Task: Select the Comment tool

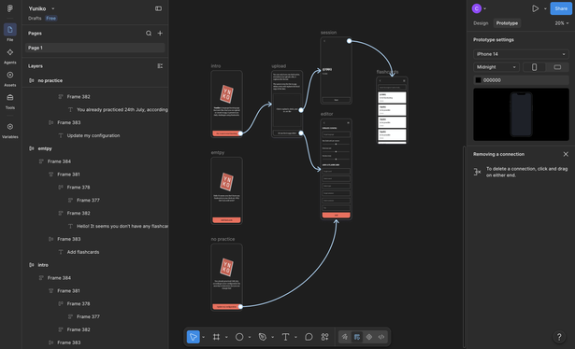Action: 309,337
